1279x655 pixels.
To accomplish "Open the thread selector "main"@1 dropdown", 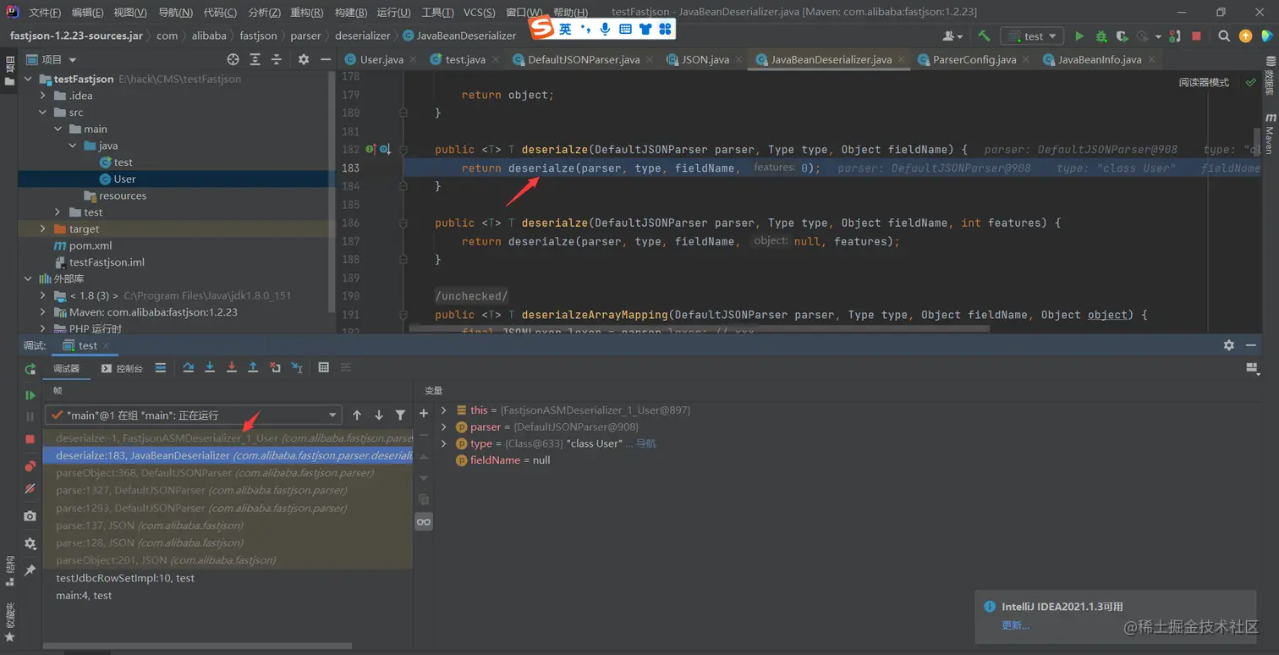I will pos(194,415).
